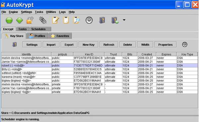Sort by the Key ID column header
The width and height of the screenshot is (199, 122).
coord(89,54)
